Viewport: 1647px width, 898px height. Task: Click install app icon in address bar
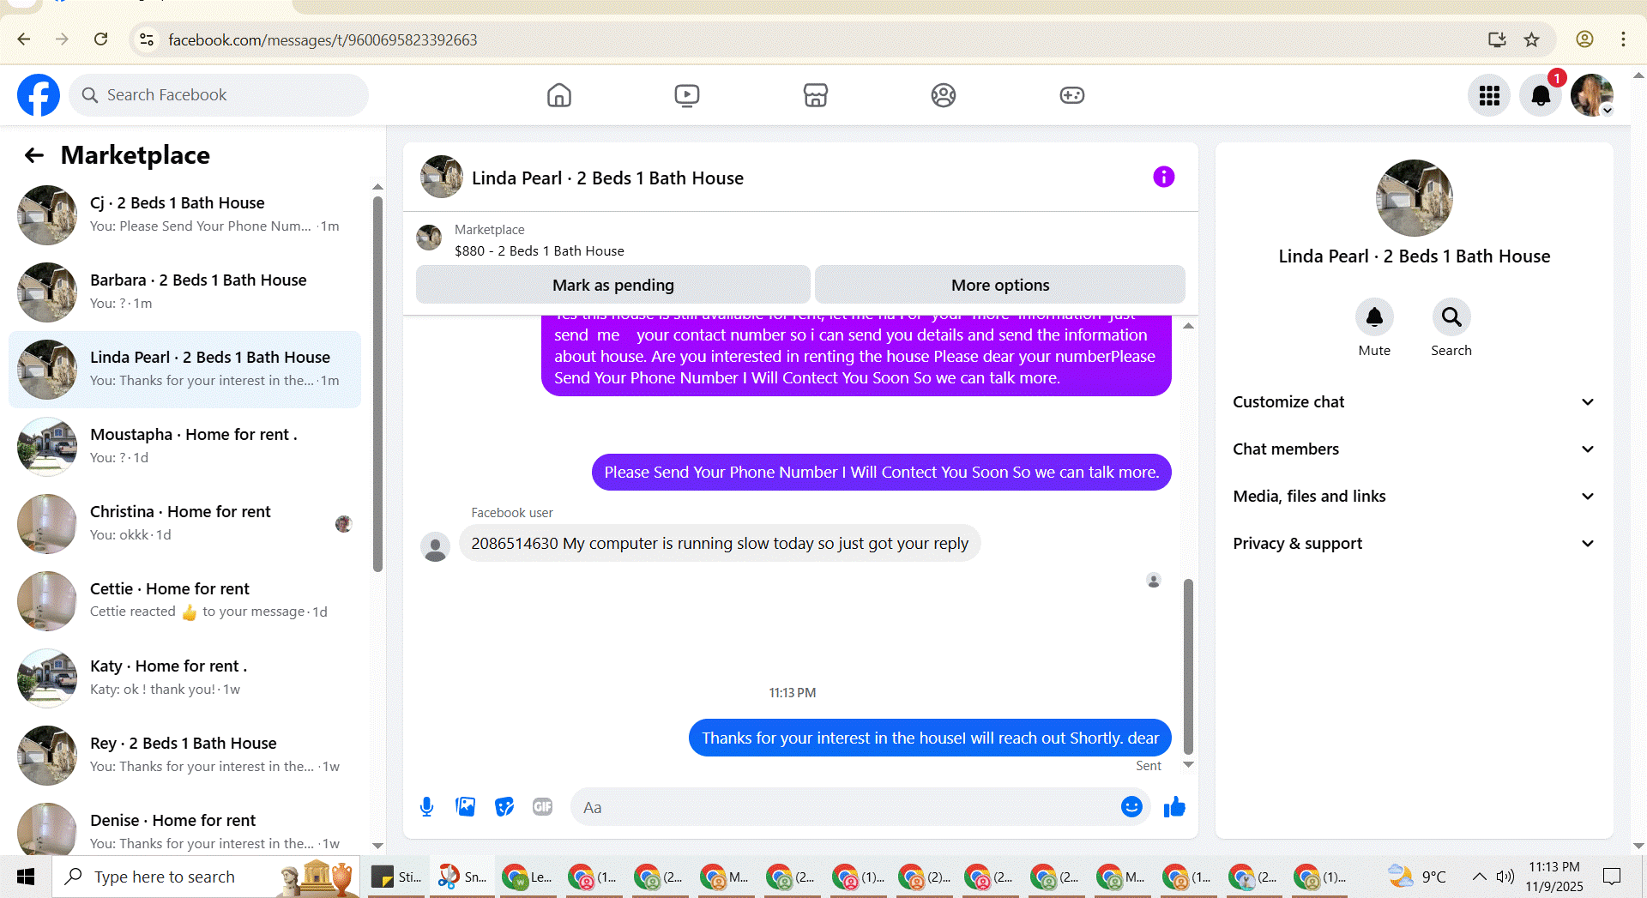1497,39
